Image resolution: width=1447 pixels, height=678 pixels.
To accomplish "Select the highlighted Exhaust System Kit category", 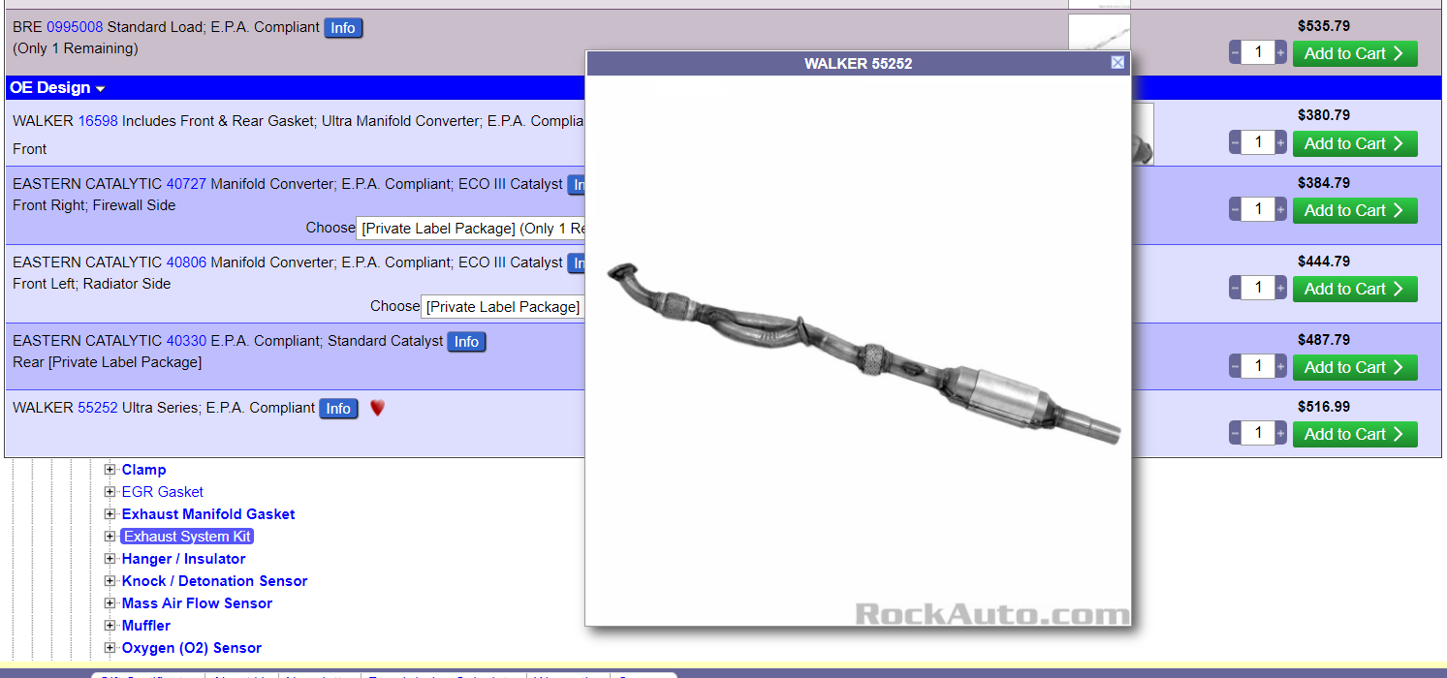I will click(x=187, y=537).
